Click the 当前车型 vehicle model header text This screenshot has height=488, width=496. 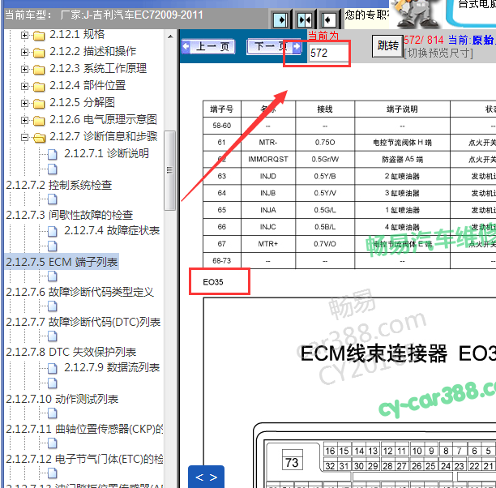pyautogui.click(x=104, y=15)
